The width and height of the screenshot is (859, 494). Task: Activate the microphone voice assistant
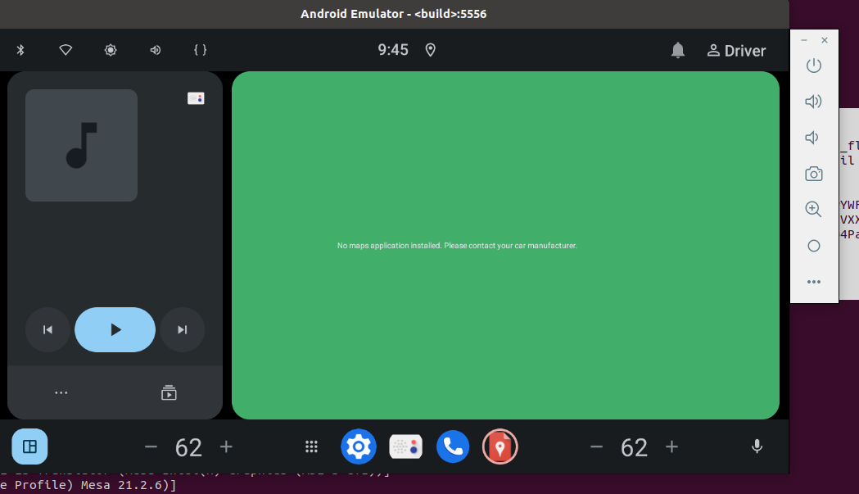[x=757, y=446]
